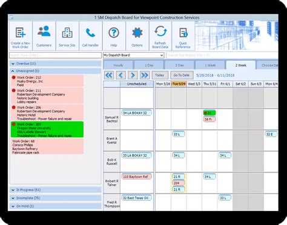The height and width of the screenshot is (225, 287).
Task: Go to previous period with left arrow
Action: click(120, 75)
